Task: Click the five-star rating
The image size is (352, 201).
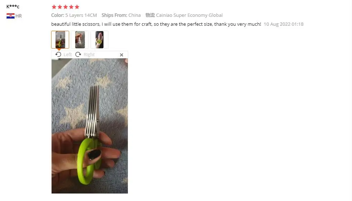Action: point(65,7)
